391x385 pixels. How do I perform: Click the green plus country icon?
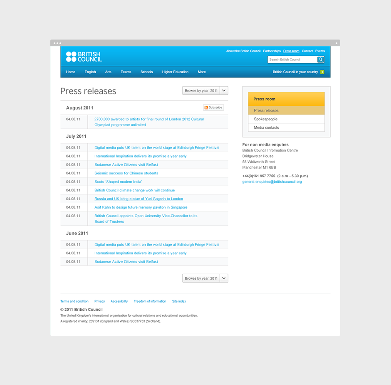pyautogui.click(x=322, y=72)
